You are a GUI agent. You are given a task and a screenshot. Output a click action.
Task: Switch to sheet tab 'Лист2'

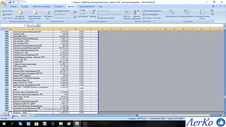point(24,115)
